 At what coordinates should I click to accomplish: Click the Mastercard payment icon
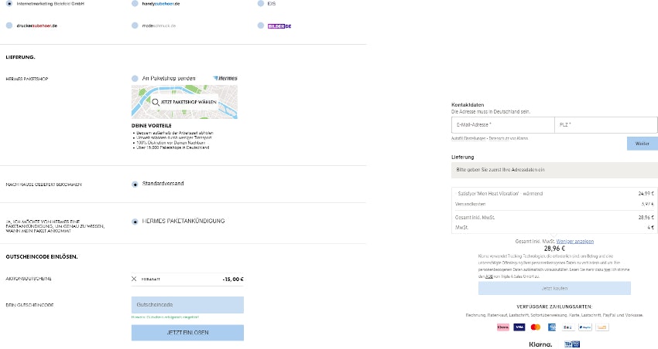click(x=535, y=327)
